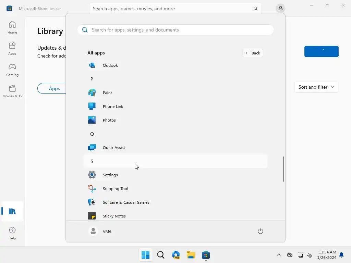The image size is (351, 263).
Task: Select the Library icon in Store sidebar
Action: [12, 211]
